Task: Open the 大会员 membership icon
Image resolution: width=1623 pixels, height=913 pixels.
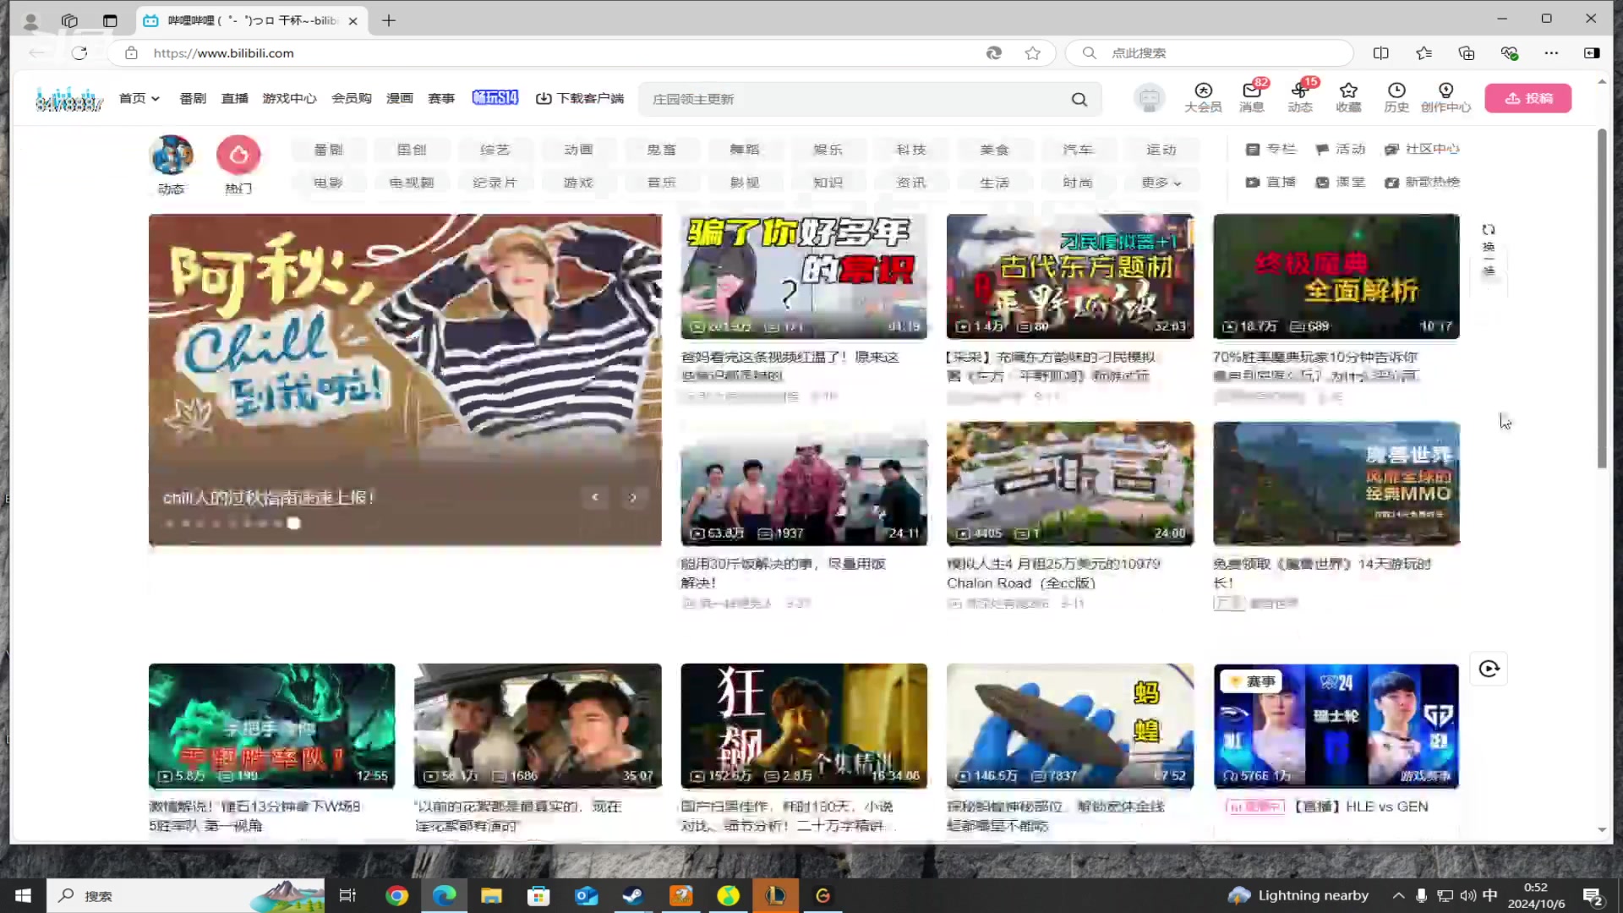Action: click(x=1203, y=97)
